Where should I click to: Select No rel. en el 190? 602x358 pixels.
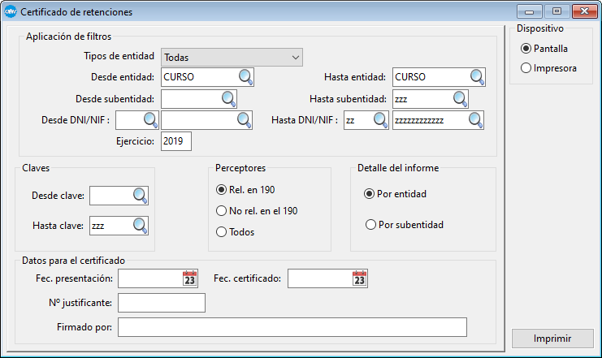coord(221,211)
